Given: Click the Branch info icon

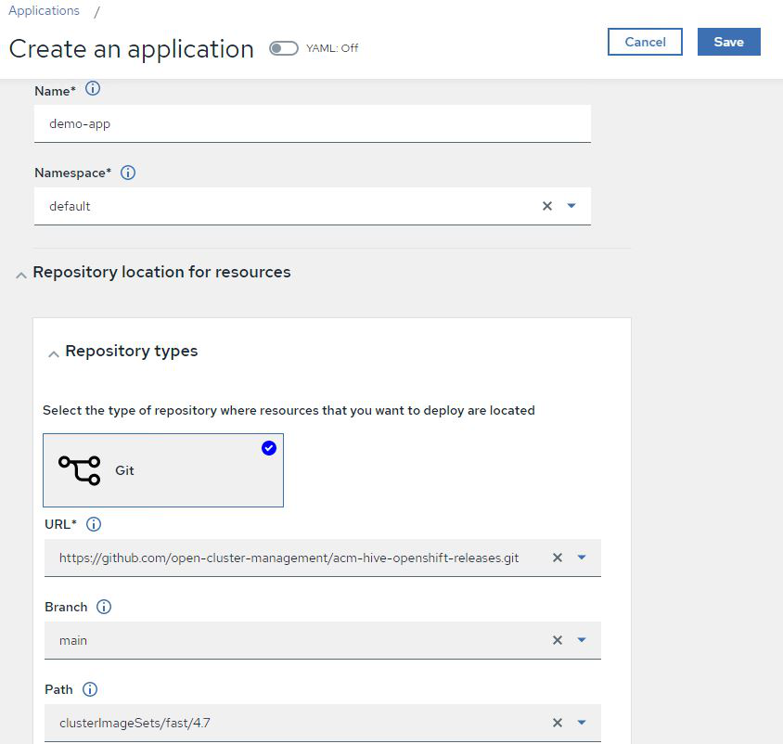Looking at the screenshot, I should [x=104, y=607].
